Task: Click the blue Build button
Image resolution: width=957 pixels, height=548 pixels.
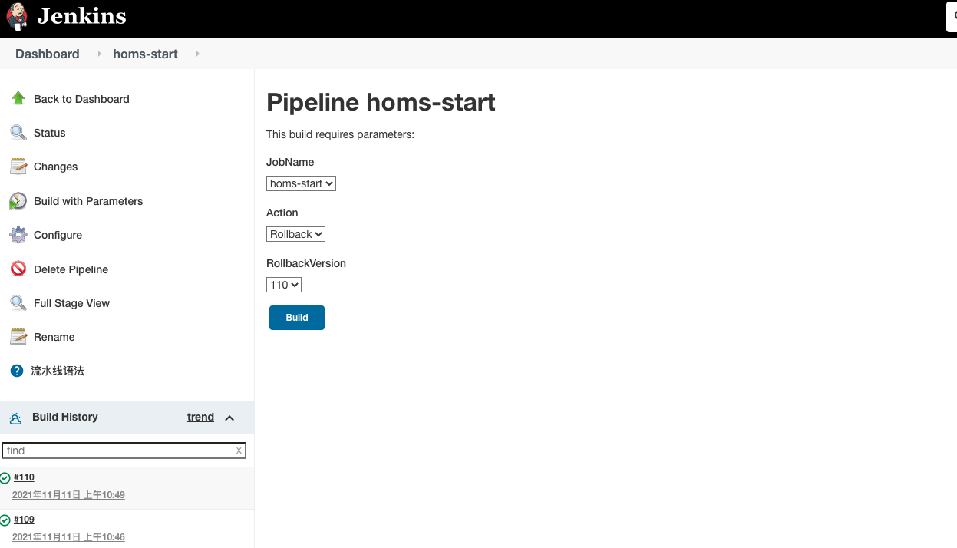Action: [297, 318]
